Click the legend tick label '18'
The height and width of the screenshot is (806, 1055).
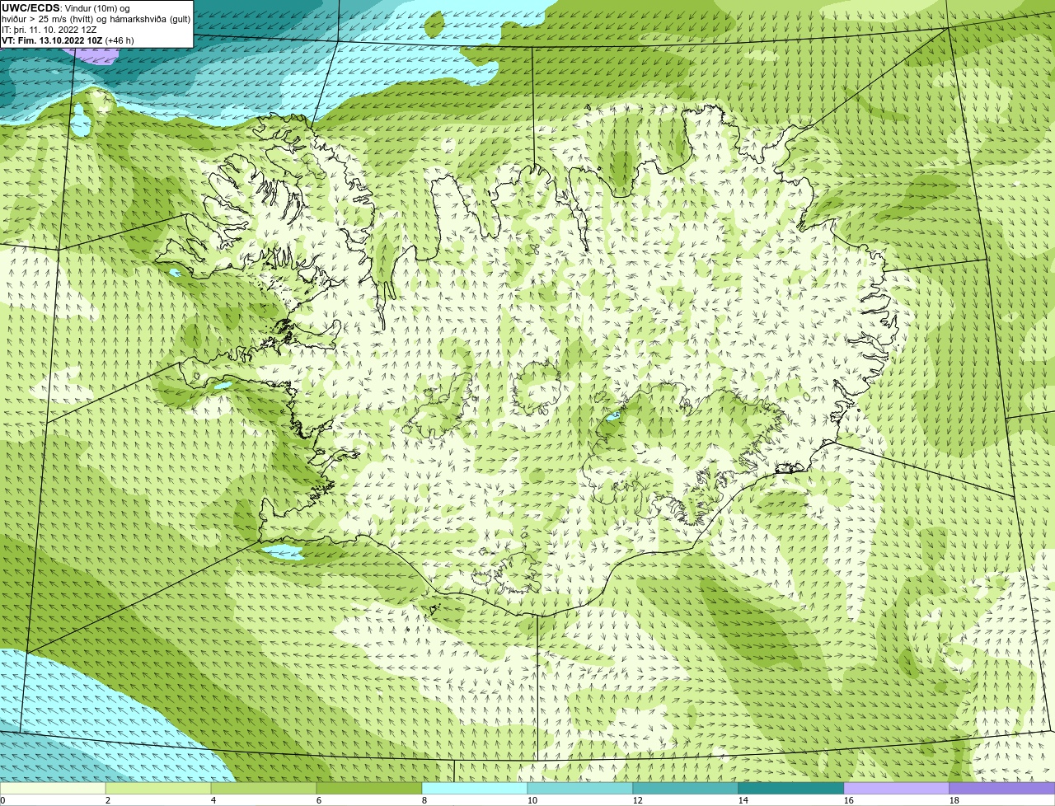click(x=954, y=800)
